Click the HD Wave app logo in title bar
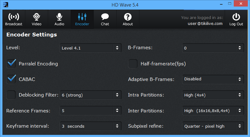This screenshot has width=250, height=137. [6, 5]
